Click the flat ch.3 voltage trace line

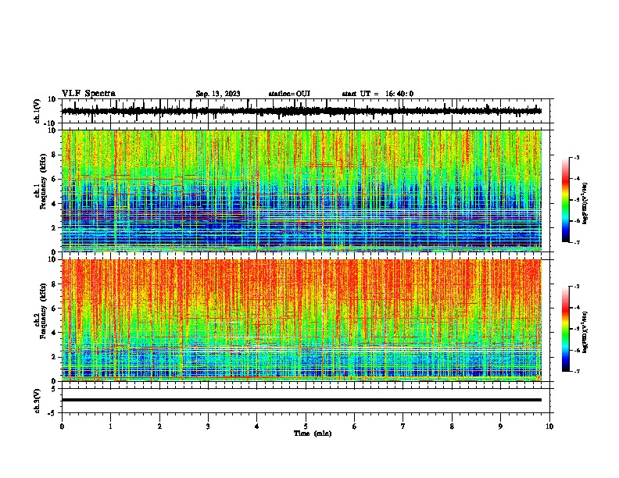point(302,400)
